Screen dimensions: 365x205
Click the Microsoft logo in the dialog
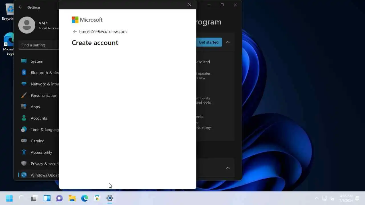87,20
